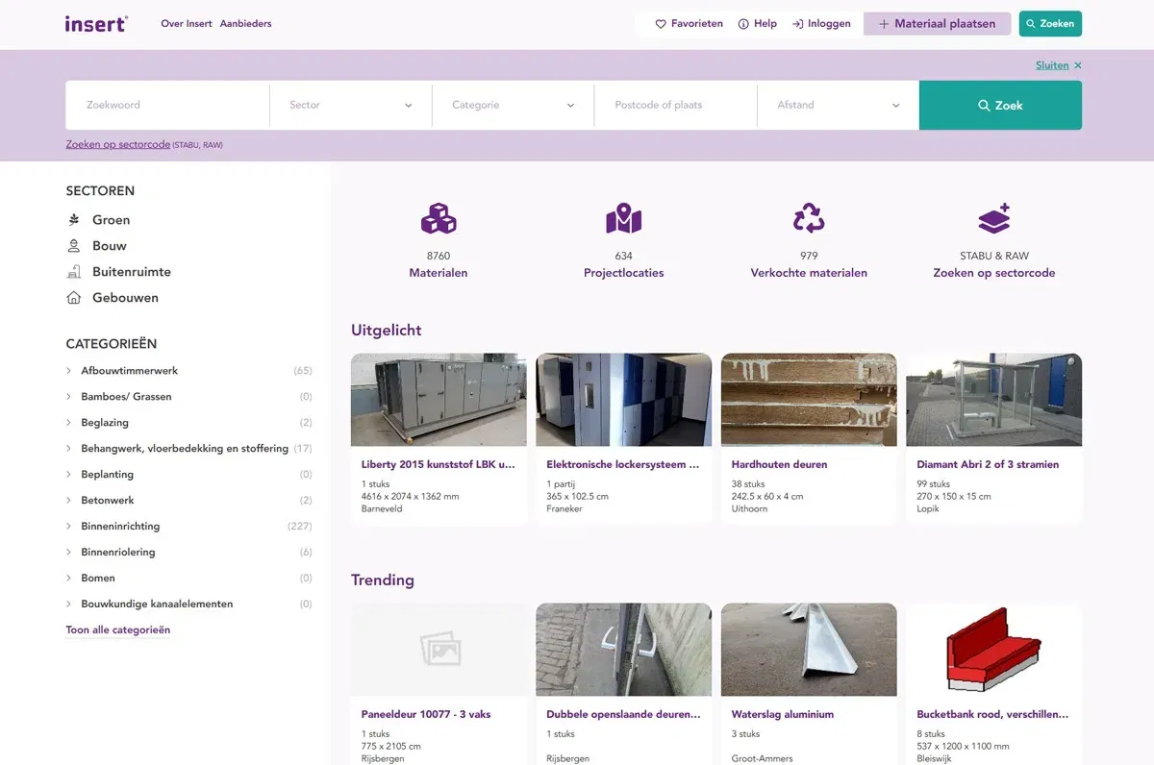Open the Zoeken op sectorcode link
Screen dimensions: 1154x765
[117, 143]
